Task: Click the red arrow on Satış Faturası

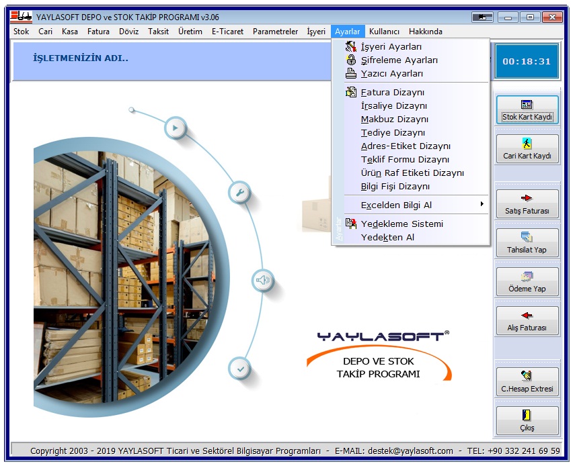Action: (x=527, y=198)
